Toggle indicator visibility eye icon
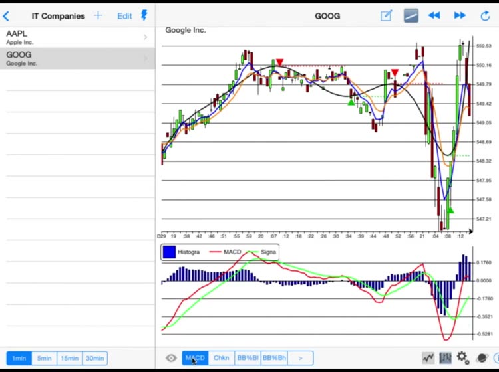 [171, 358]
